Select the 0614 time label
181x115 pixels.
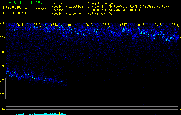click(x=72, y=25)
